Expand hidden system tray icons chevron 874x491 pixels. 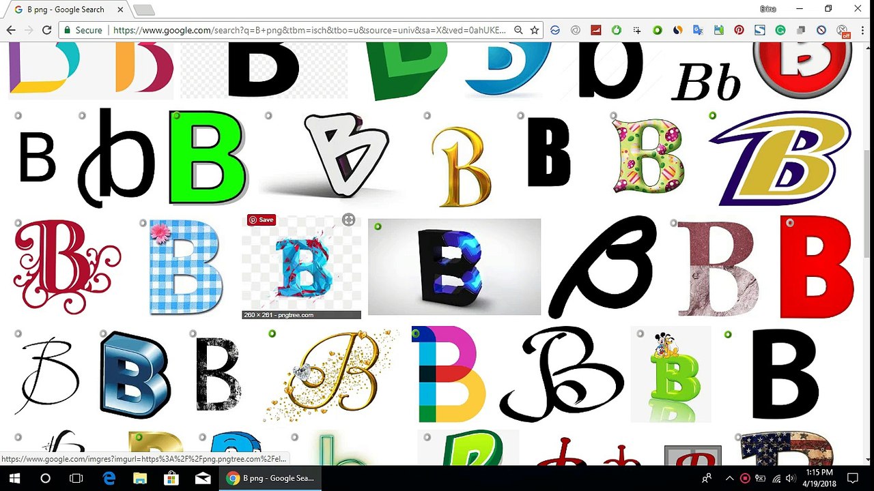(729, 478)
